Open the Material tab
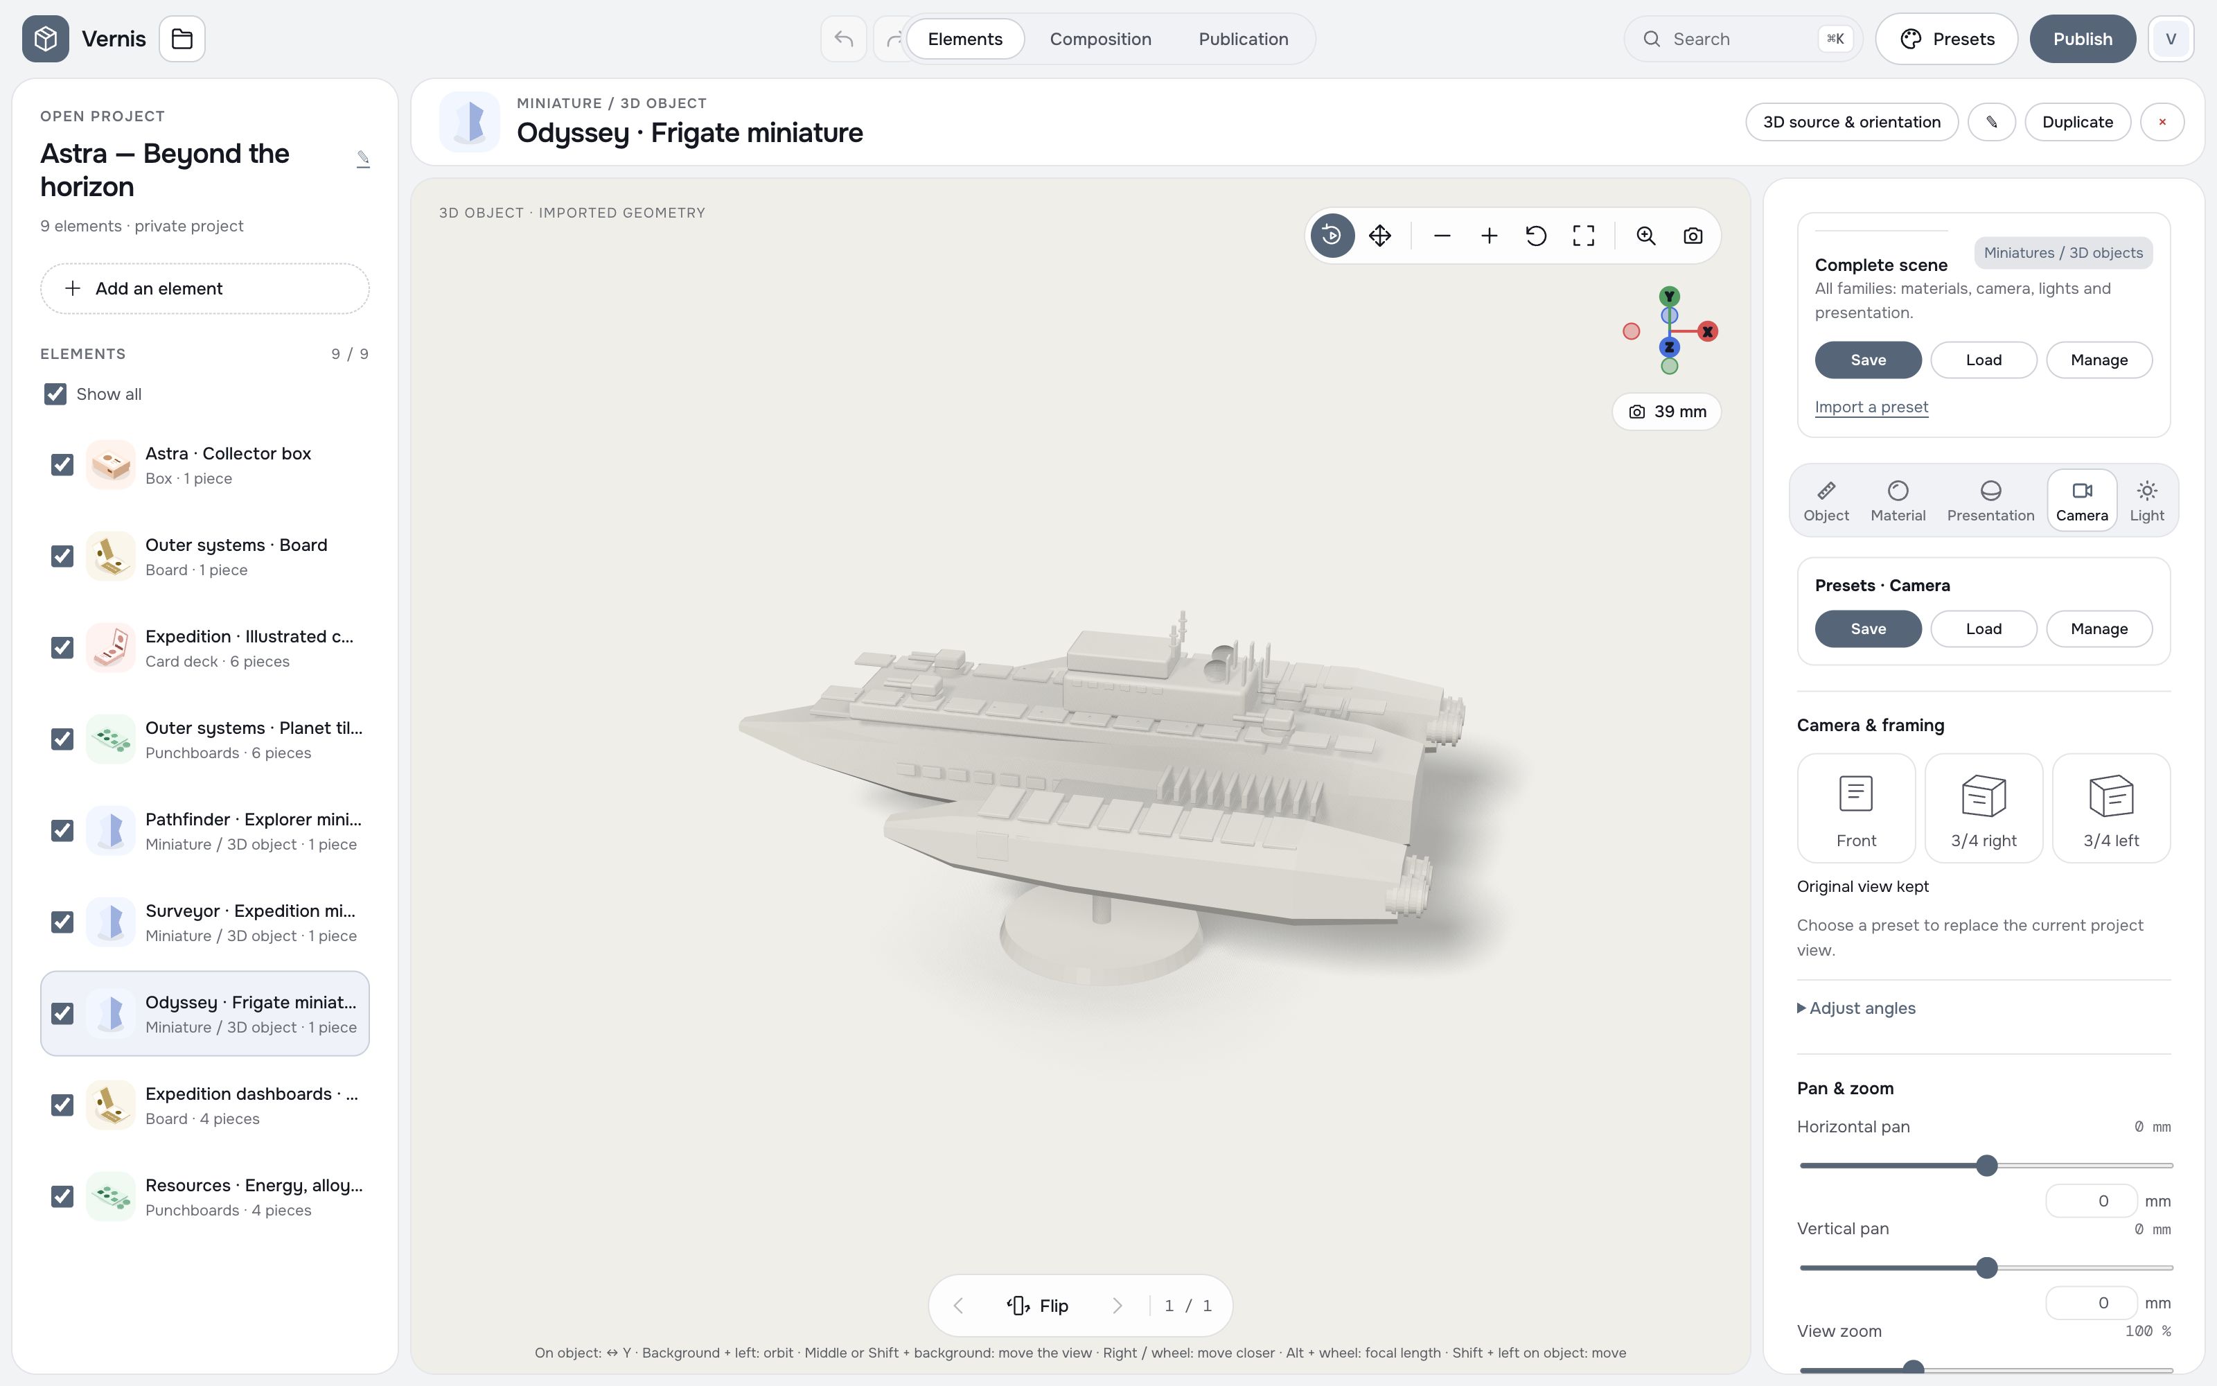The width and height of the screenshot is (2217, 1386). (1898, 500)
